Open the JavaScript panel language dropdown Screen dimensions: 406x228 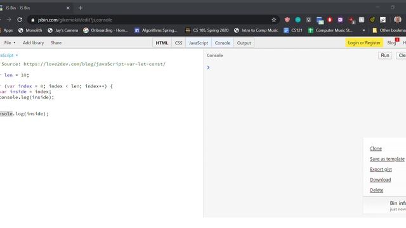(x=8, y=55)
